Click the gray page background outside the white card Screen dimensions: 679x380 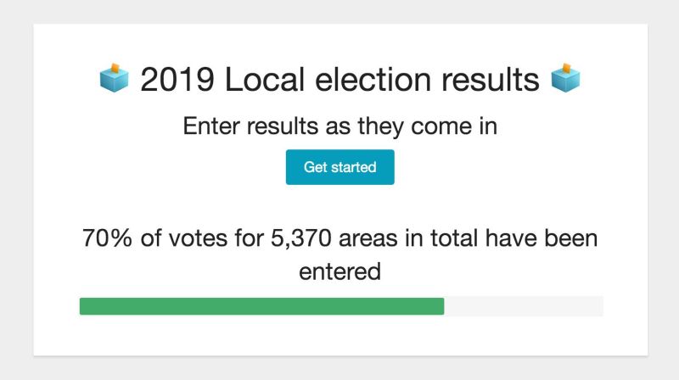pos(15,190)
